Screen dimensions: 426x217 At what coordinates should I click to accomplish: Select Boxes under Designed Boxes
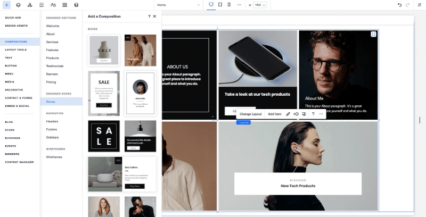point(61,102)
